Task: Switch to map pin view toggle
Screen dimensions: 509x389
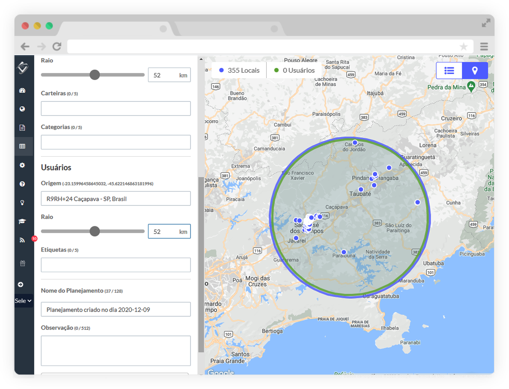Action: (x=475, y=71)
